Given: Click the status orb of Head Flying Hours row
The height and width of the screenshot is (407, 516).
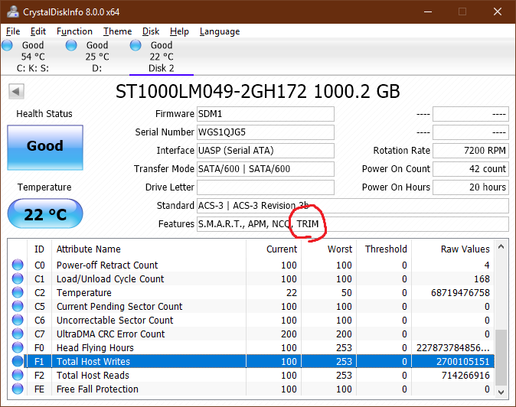Looking at the screenshot, I should pos(18,347).
